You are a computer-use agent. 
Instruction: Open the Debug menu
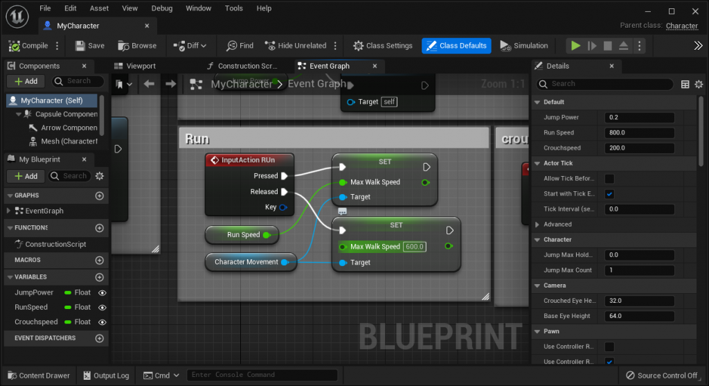(x=162, y=8)
